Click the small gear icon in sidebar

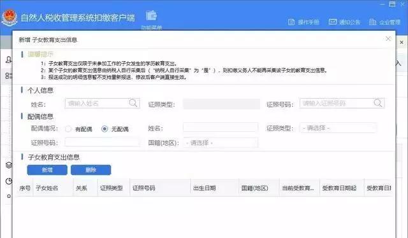(9, 196)
